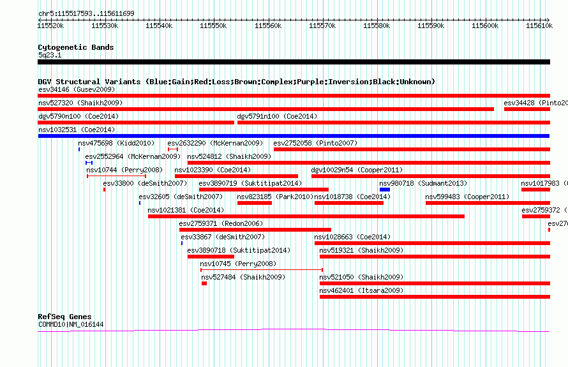Viewport: 568px width, 367px height.
Task: Click the RefSeq Genes track title
Action: (64, 317)
